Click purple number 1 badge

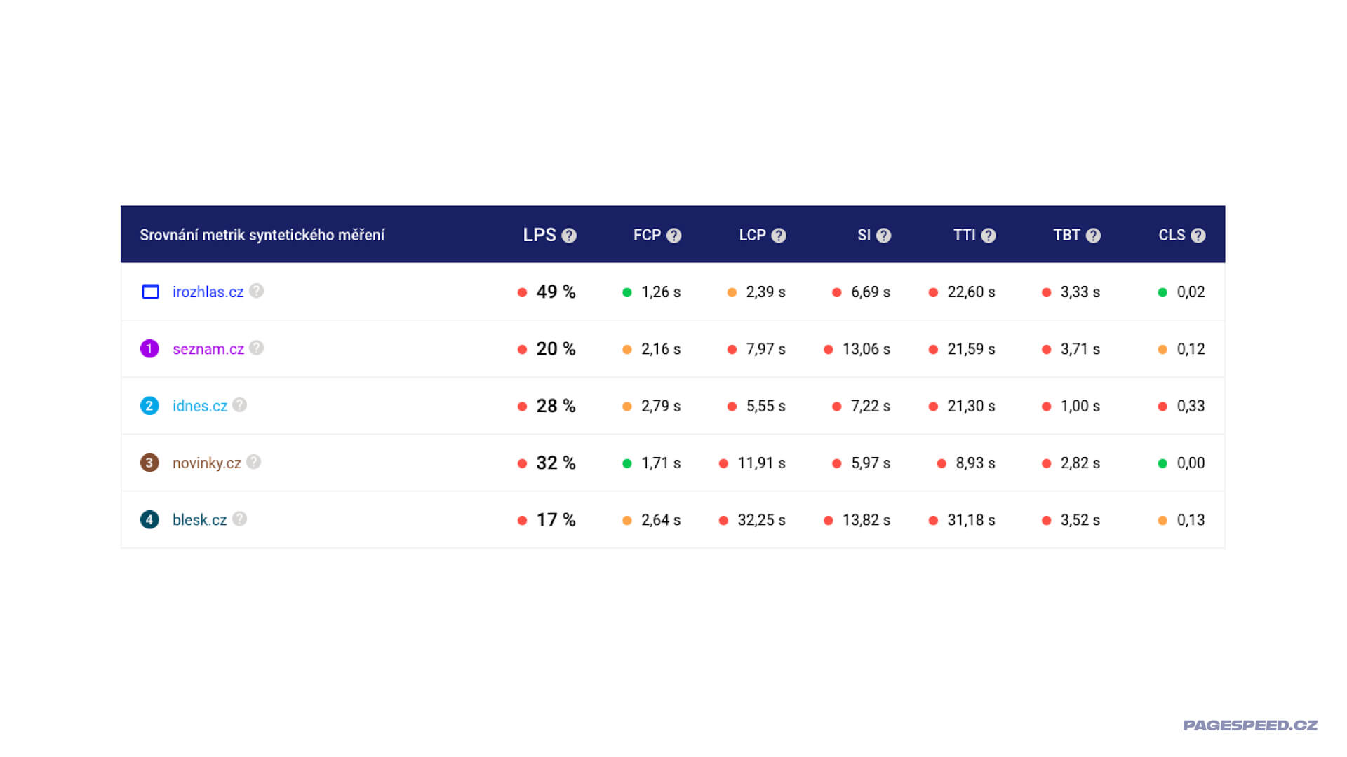[149, 348]
